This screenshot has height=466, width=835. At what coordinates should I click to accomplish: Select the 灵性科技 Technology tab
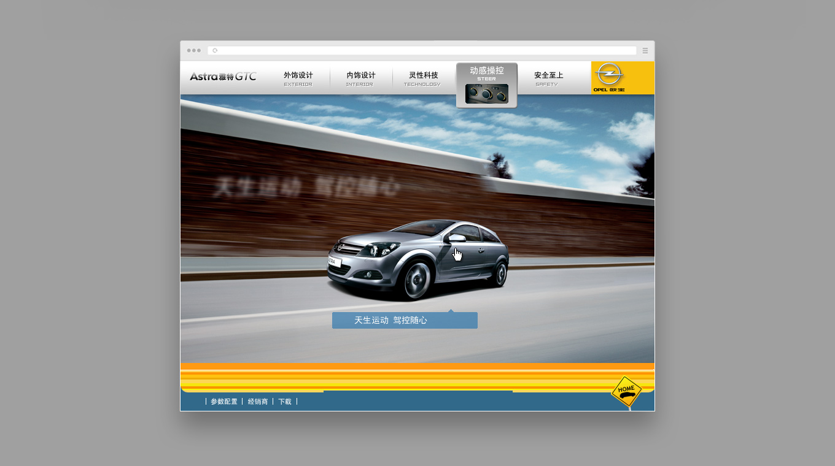coord(423,78)
